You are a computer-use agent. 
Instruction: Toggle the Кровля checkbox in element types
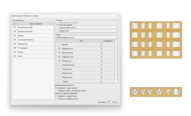tap(15, 36)
